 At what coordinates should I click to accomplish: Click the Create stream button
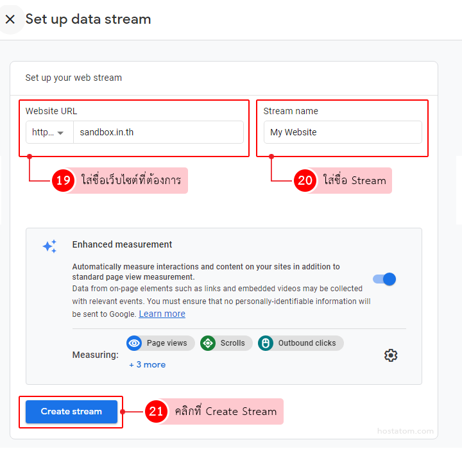click(x=71, y=411)
